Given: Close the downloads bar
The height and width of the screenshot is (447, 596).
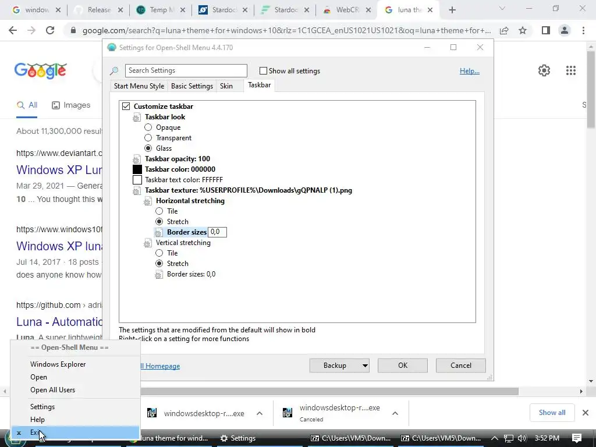Looking at the screenshot, I should [x=586, y=413].
